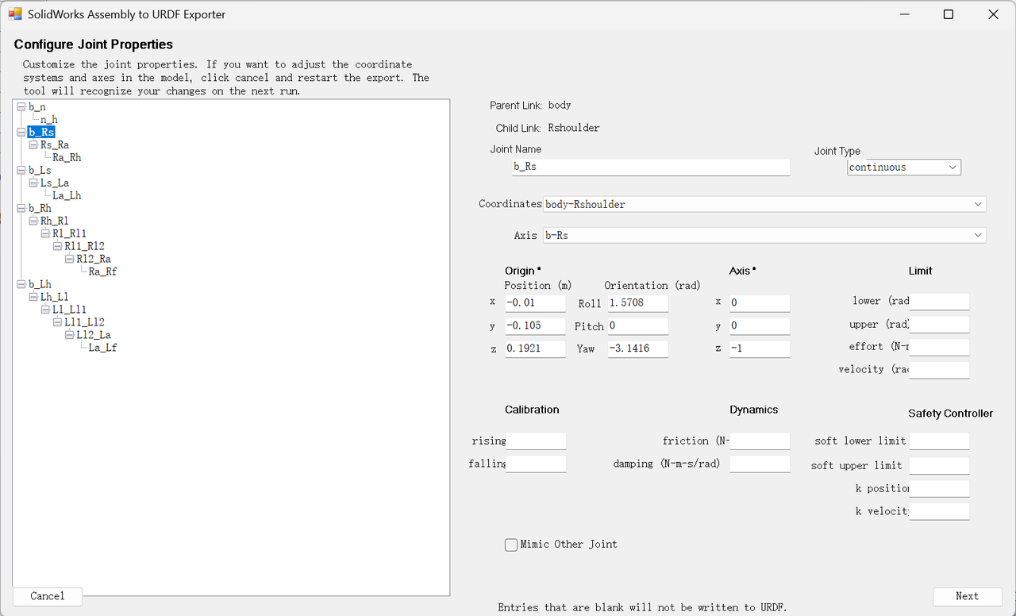Open the Axis dropdown showing b-Rs
Screen dimensions: 1016x616
pyautogui.click(x=765, y=235)
